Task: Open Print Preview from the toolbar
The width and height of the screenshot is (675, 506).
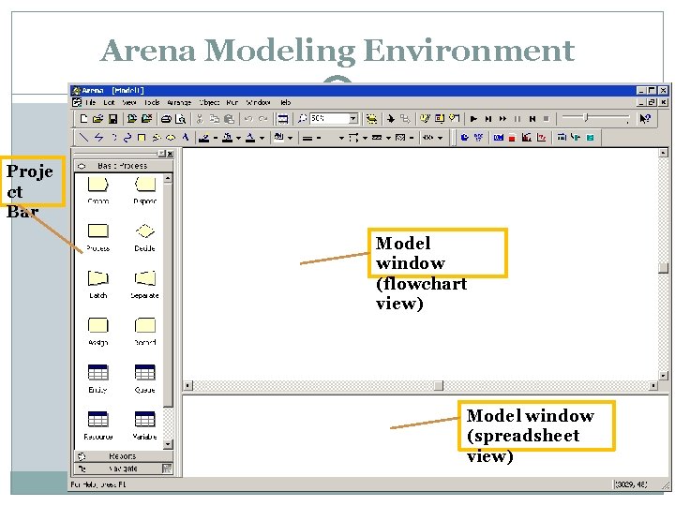Action: (x=180, y=119)
